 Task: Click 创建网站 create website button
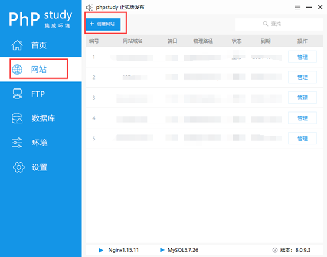(103, 24)
